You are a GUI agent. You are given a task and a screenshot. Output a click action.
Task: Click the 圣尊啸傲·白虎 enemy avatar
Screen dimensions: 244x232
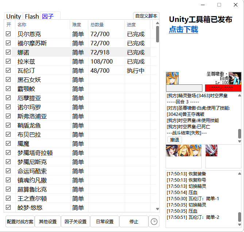tap(235, 78)
